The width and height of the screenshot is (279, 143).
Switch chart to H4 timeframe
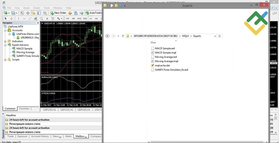tap(96, 19)
